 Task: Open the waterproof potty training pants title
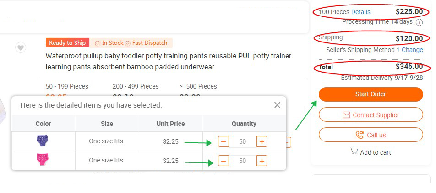[168, 61]
